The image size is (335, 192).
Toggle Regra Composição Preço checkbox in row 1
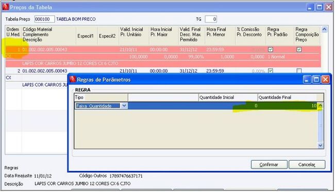(299, 49)
